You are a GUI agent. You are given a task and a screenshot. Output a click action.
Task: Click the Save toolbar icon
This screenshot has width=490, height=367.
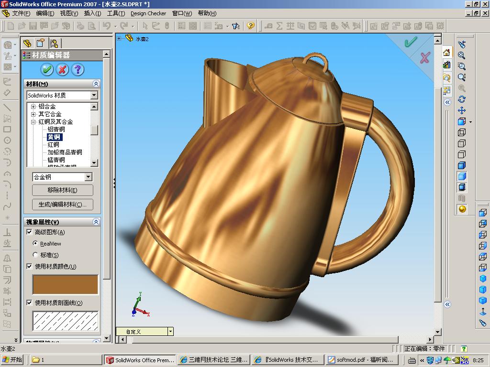tap(33, 26)
